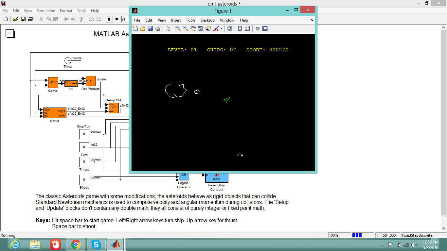Open the Setup Ctrl switch block
Viewport: 447px width, 251px height.
[x=113, y=108]
